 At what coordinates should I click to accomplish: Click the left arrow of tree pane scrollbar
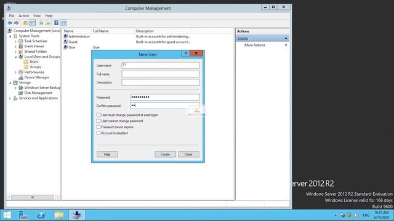[x=9, y=198]
